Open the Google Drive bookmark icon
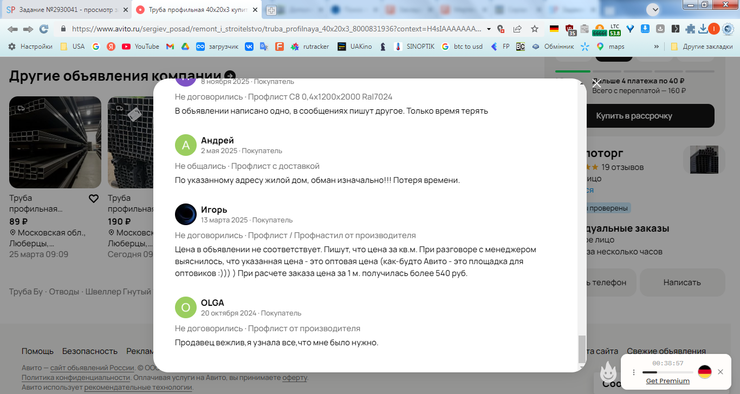Image resolution: width=740 pixels, height=394 pixels. (x=185, y=47)
